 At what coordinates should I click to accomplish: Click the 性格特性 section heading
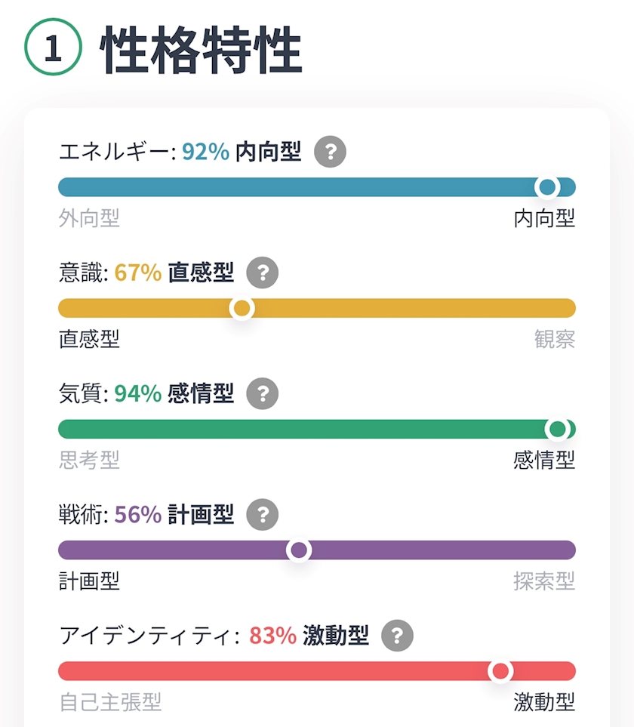point(201,50)
